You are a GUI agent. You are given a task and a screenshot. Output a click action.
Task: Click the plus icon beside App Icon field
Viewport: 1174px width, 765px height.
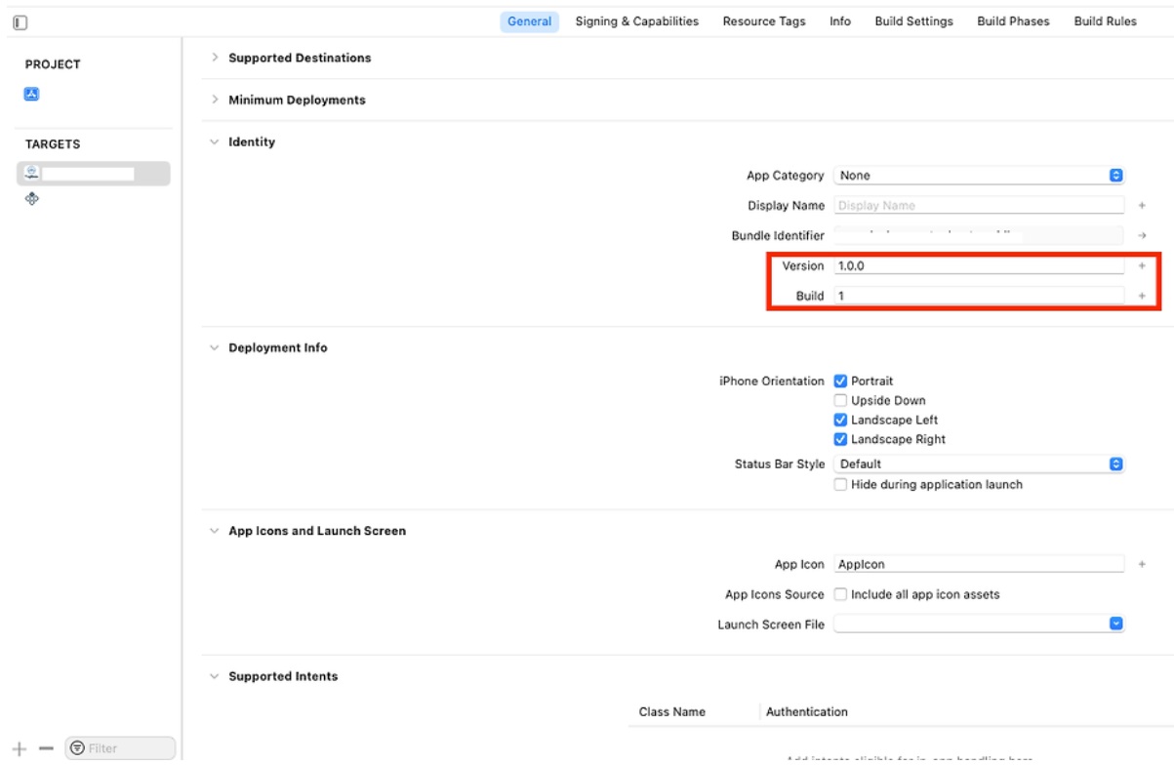pyautogui.click(x=1142, y=564)
